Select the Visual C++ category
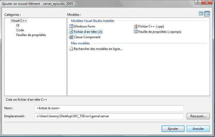The width and height of the screenshot is (215, 137). (x=19, y=21)
